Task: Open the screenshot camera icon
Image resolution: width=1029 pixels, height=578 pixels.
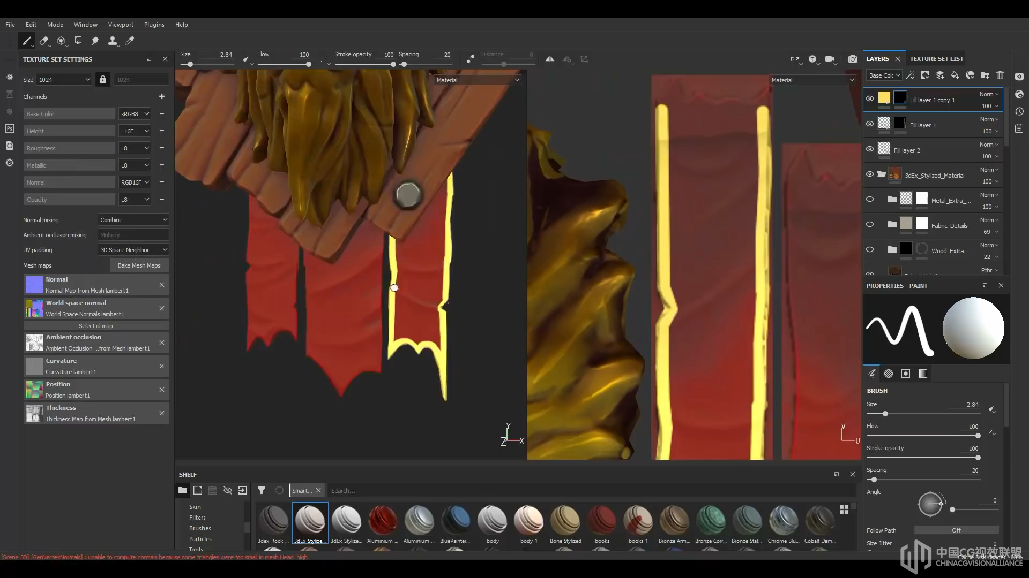Action: click(x=852, y=59)
